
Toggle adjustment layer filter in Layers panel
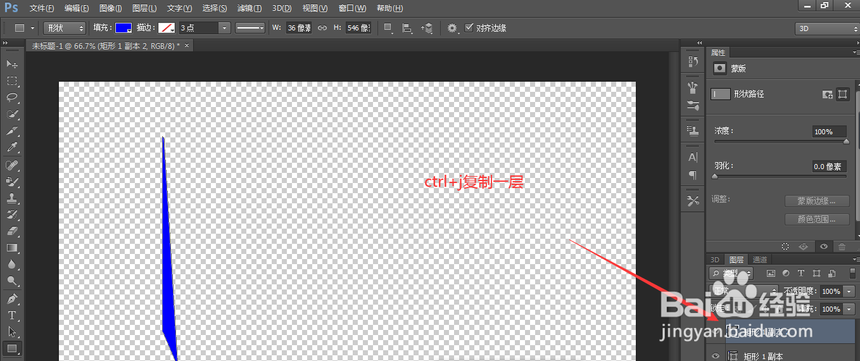tap(786, 274)
